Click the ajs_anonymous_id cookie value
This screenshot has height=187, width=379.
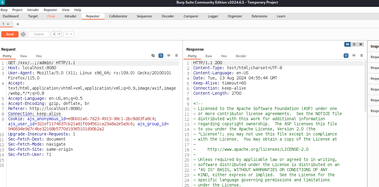click(111, 119)
